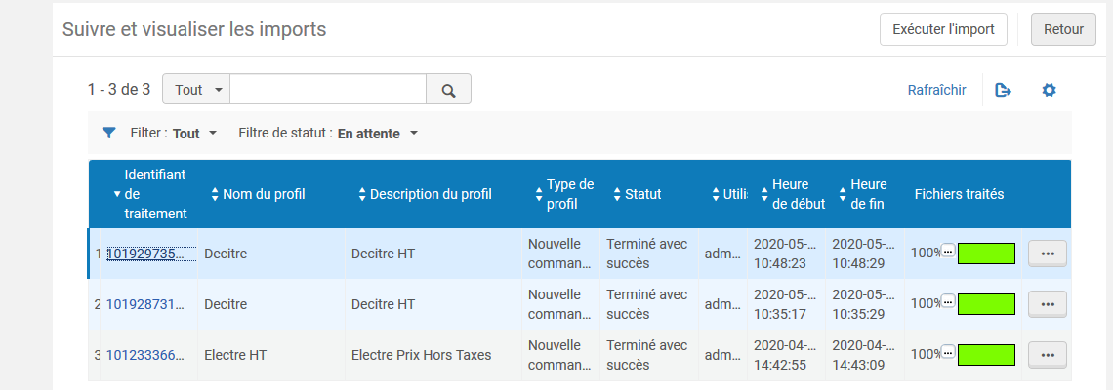Open row actions menu for first Decitre import

(x=1048, y=253)
